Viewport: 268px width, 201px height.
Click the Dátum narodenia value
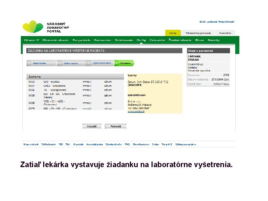(220, 80)
